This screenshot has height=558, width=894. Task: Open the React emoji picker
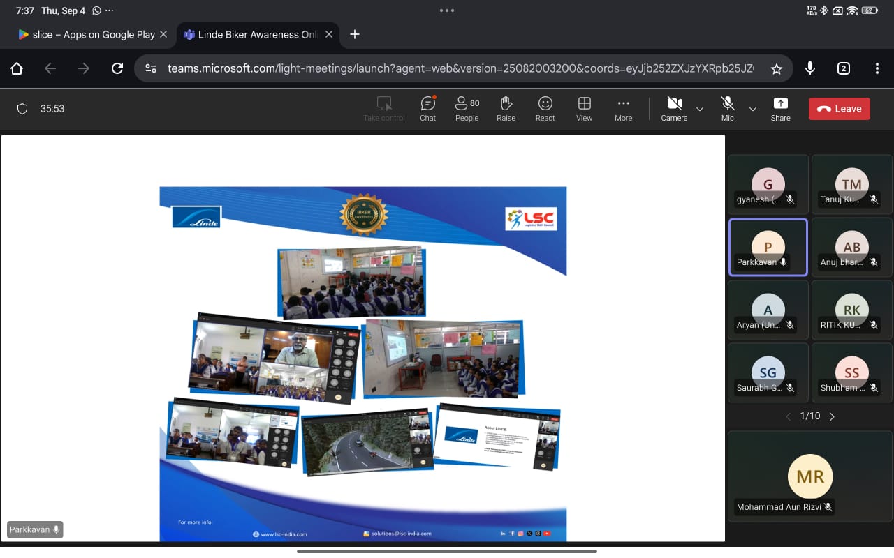[545, 109]
